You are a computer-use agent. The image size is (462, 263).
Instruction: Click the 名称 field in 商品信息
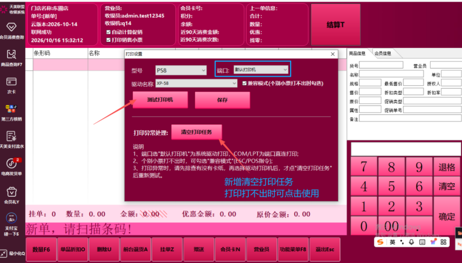point(391,74)
